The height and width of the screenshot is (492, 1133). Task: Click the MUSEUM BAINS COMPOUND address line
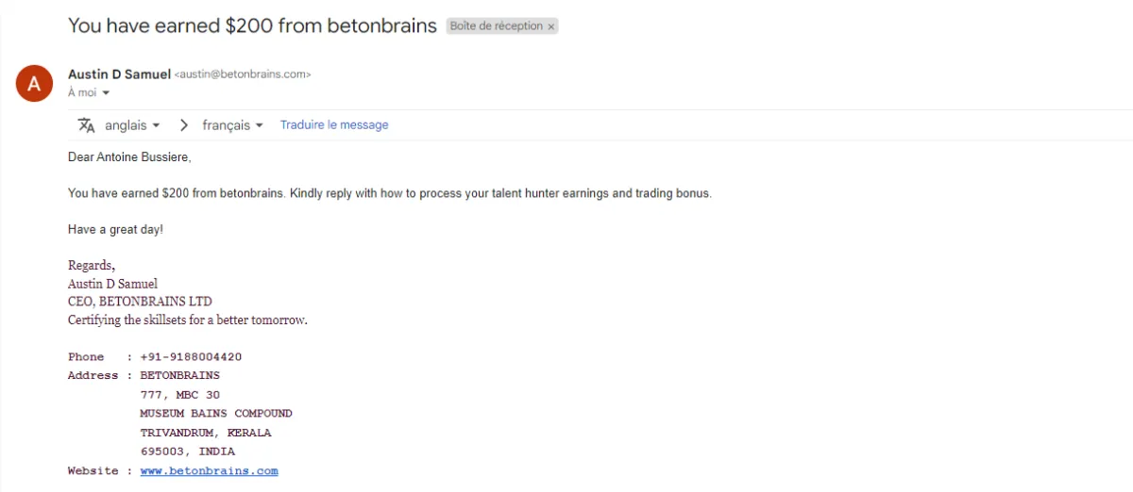pyautogui.click(x=216, y=414)
